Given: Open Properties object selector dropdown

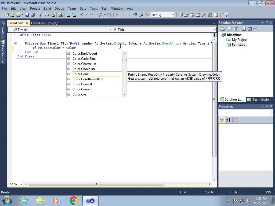Looking at the screenshot, I should click(271, 113).
